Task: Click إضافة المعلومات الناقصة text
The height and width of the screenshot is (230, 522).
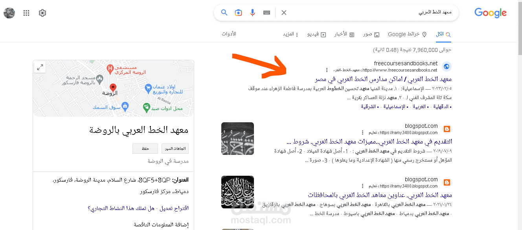Action: click(161, 224)
